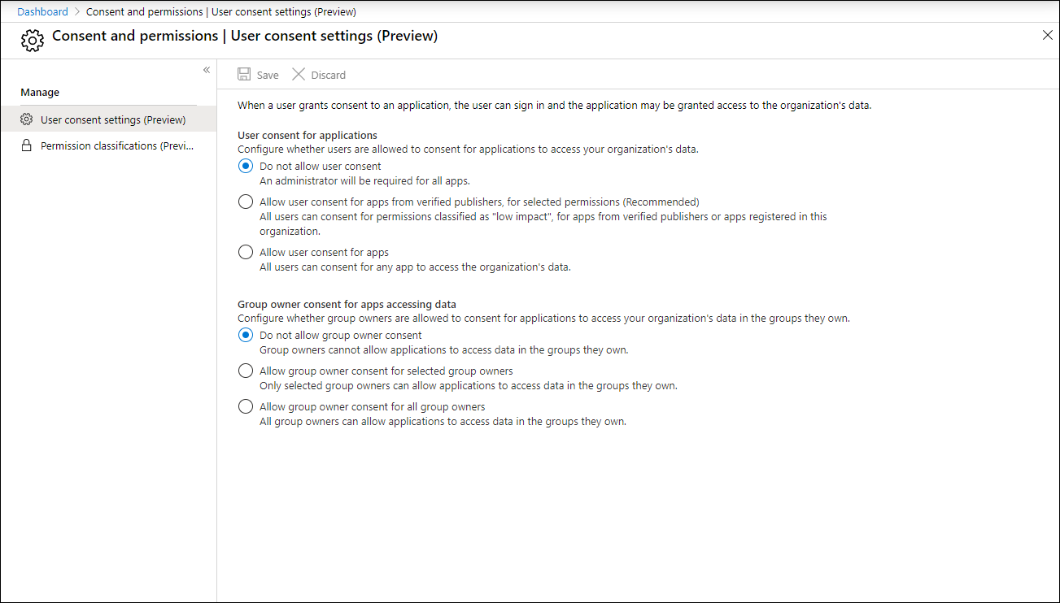Select Allow user consent for apps
The height and width of the screenshot is (603, 1060).
click(x=246, y=252)
